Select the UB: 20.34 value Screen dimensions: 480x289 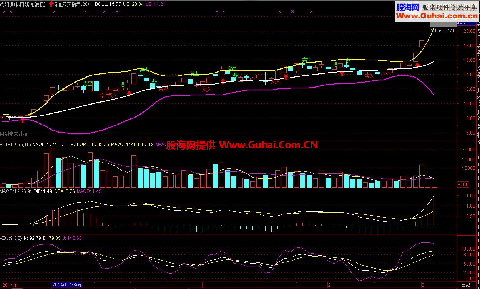tap(133, 4)
